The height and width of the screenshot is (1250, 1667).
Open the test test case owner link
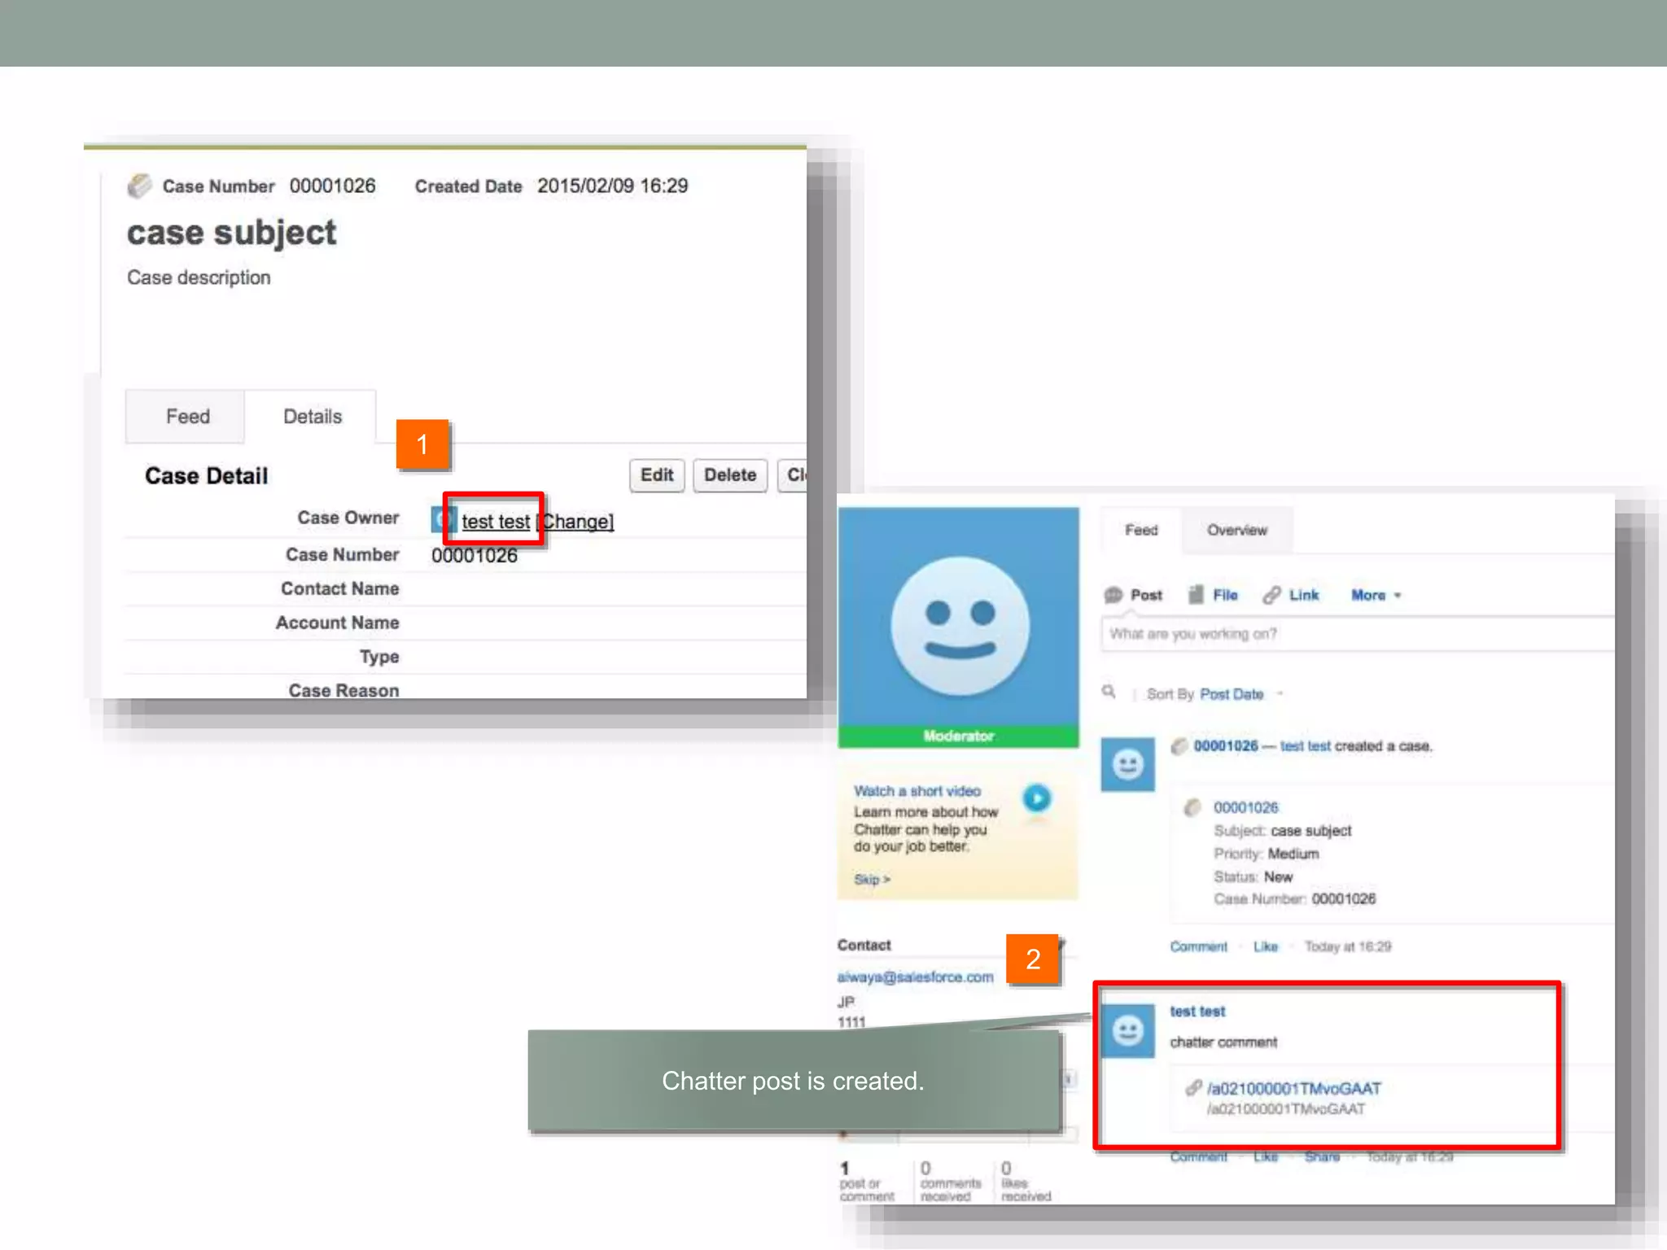[x=496, y=522]
